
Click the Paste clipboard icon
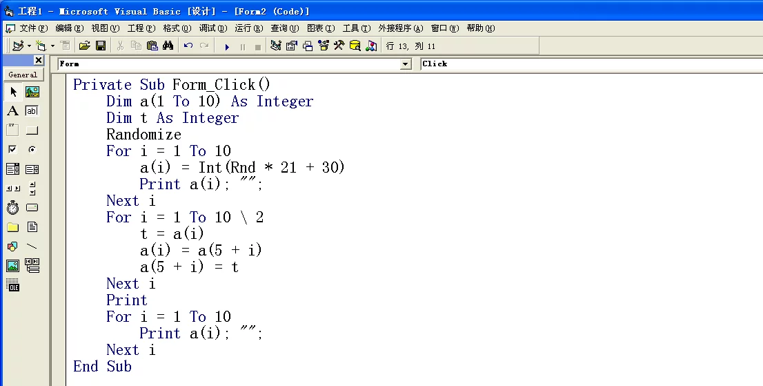[152, 46]
